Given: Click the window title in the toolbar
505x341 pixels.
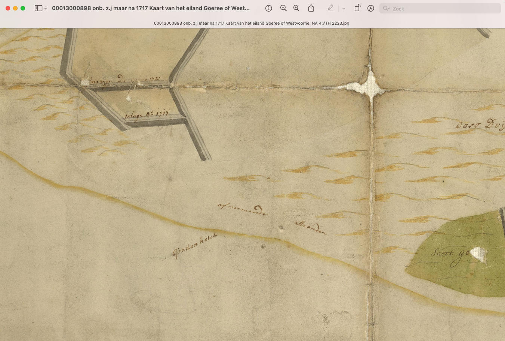Looking at the screenshot, I should tap(151, 8).
